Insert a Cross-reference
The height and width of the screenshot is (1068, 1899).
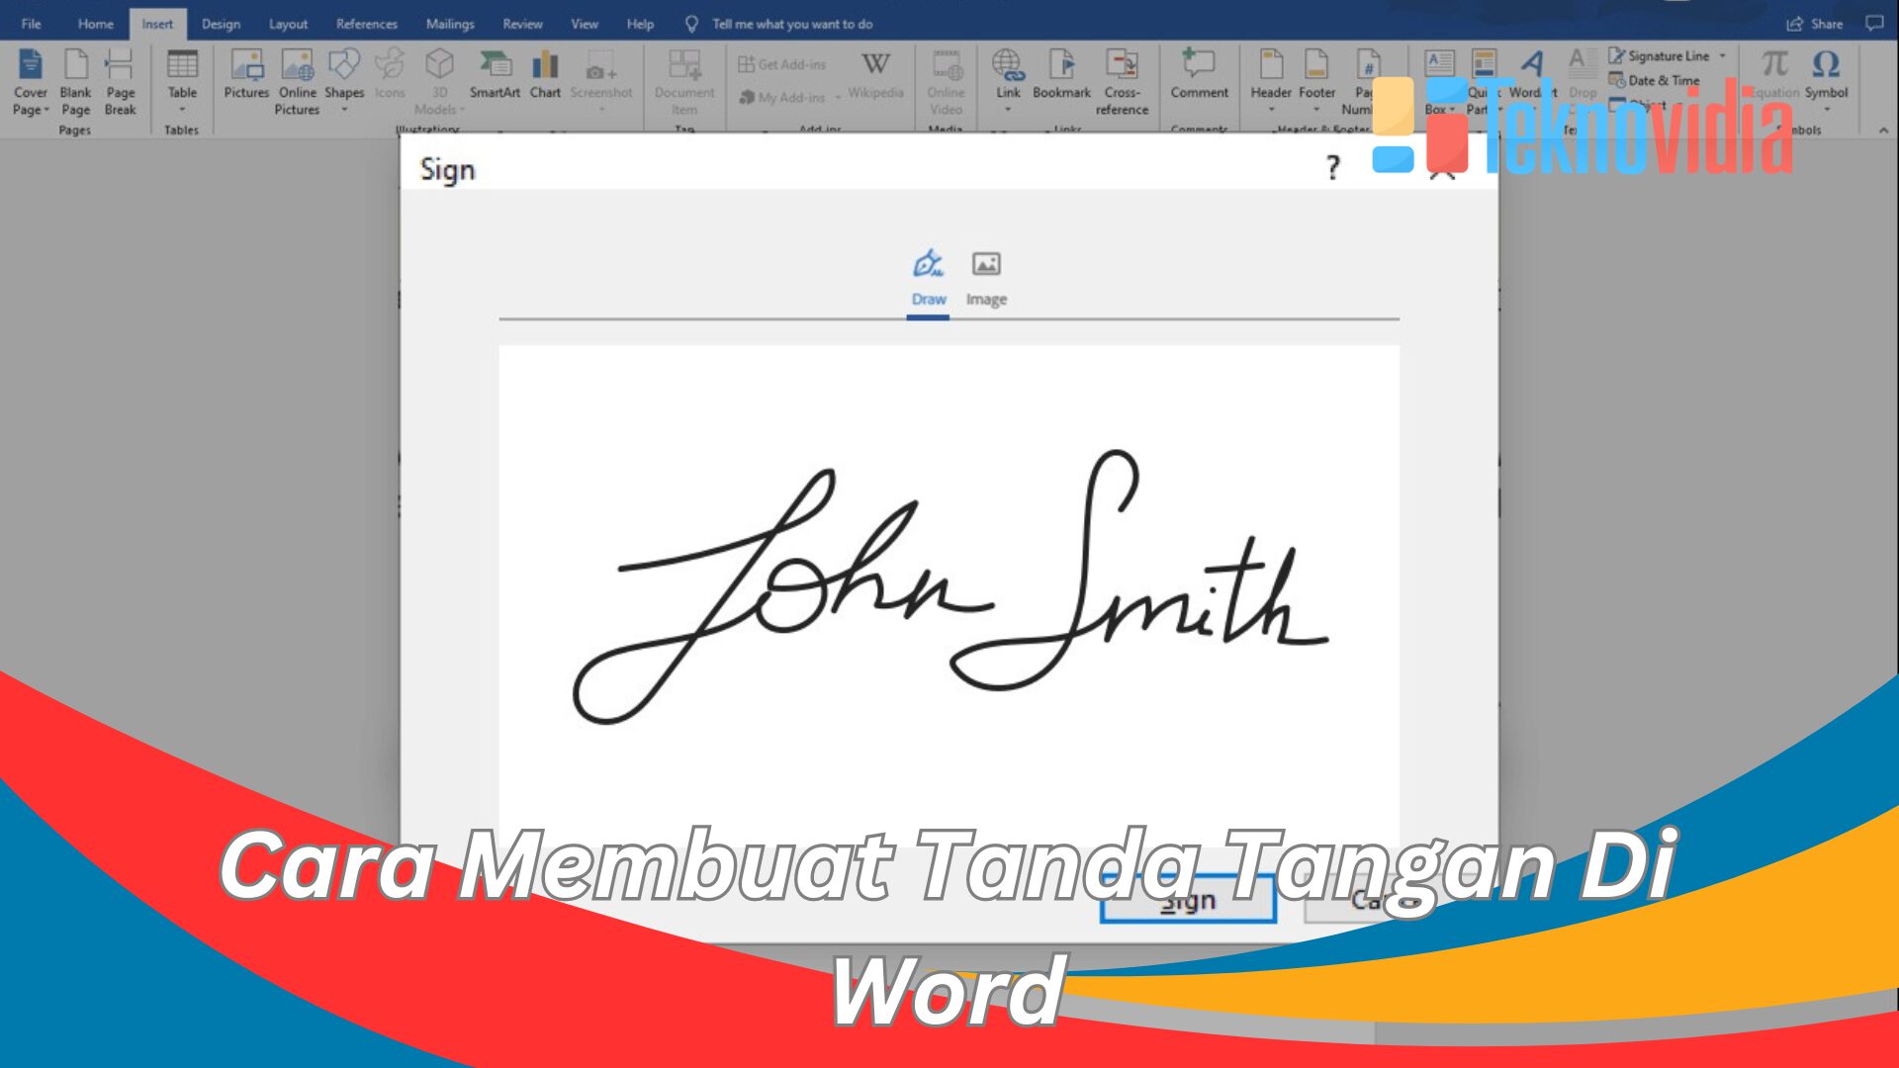click(1122, 82)
